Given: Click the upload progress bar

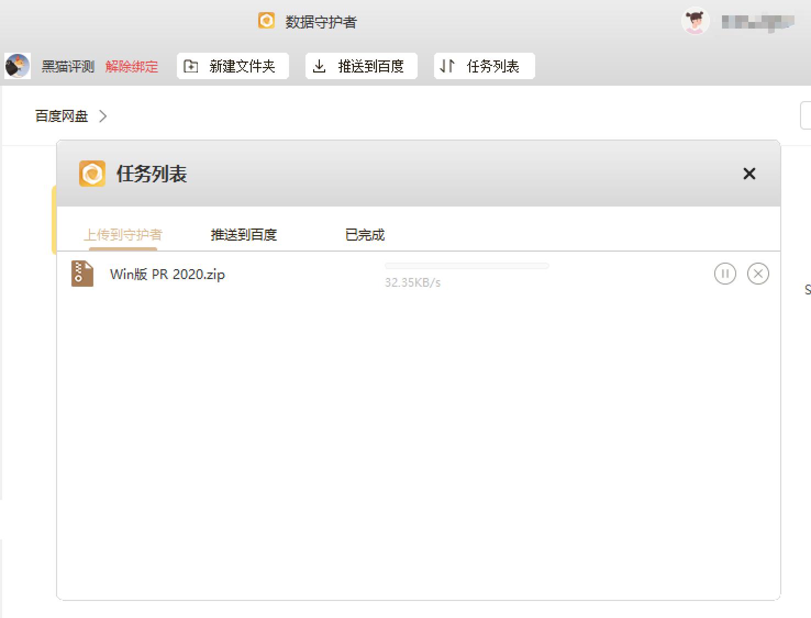Looking at the screenshot, I should 466,265.
